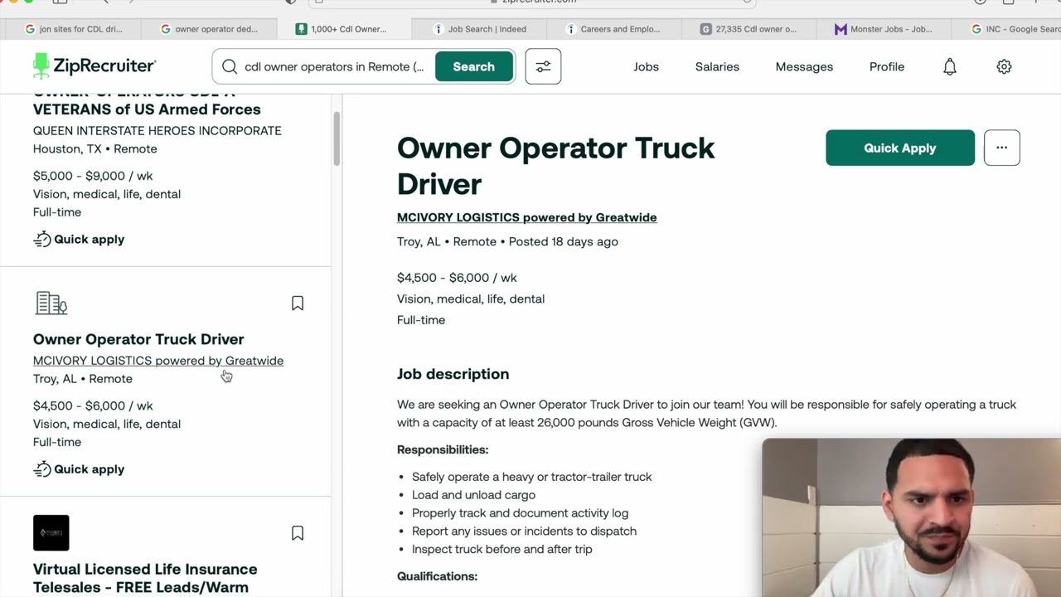Click 'Report any issues or incidents to dispatch'
Image resolution: width=1061 pixels, height=597 pixels.
pyautogui.click(x=524, y=531)
